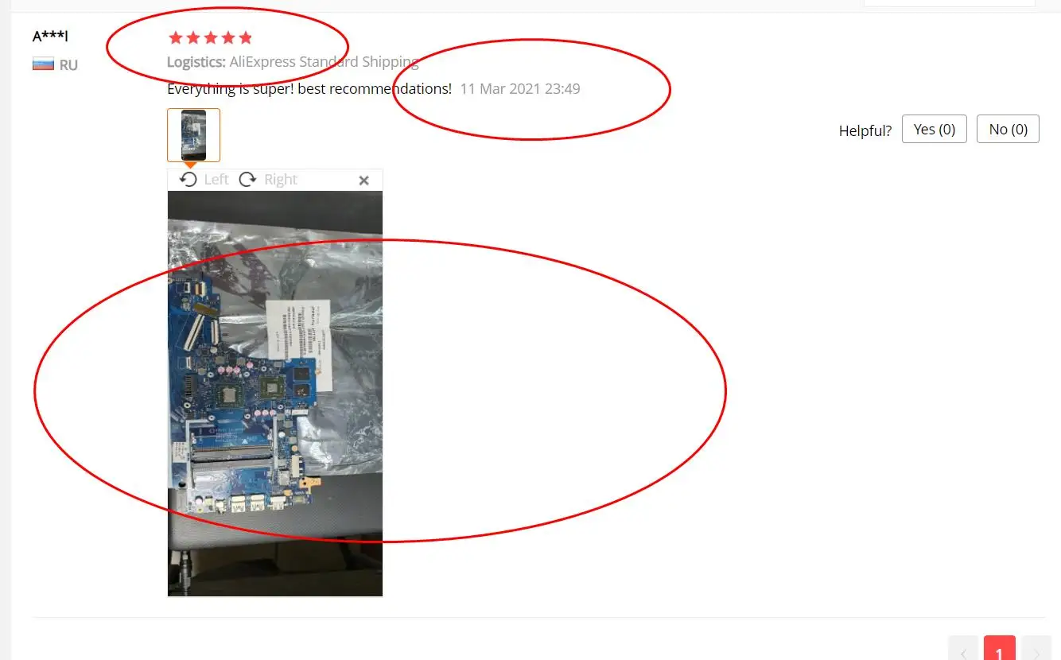Click the Right rotate label
The image size is (1061, 660).
[281, 180]
